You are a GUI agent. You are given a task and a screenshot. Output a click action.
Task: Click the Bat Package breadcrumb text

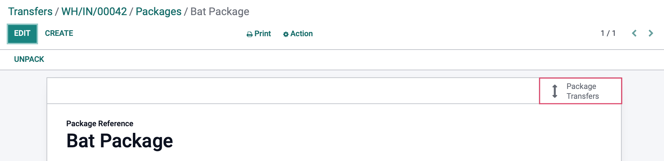pos(220,12)
